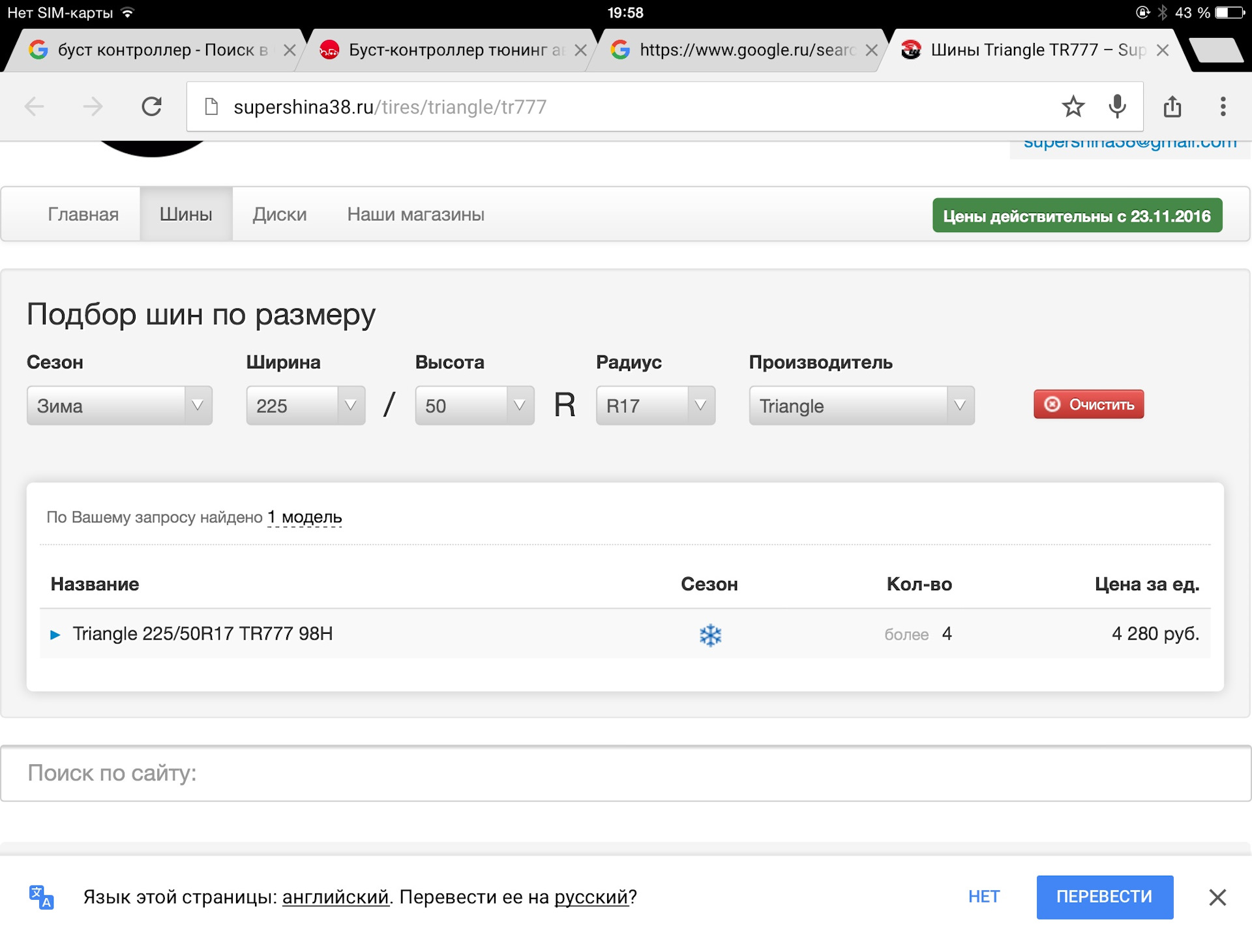Click the '1 модель' dotted link
This screenshot has height=939, width=1252.
coord(305,517)
